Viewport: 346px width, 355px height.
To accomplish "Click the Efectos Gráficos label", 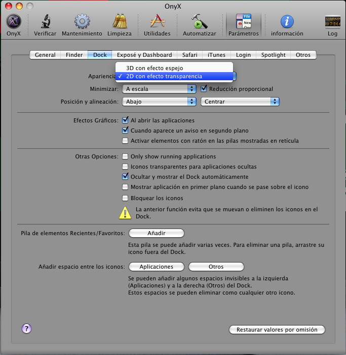I will pyautogui.click(x=96, y=120).
